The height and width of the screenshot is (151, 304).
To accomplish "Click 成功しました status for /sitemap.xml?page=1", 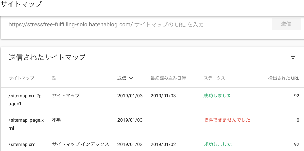I will coord(218,96).
